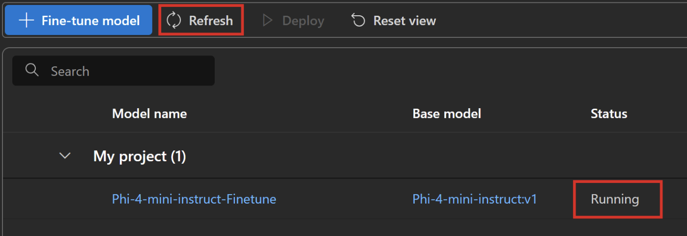Click the Reset view toolbar button
The image size is (687, 236).
point(394,21)
